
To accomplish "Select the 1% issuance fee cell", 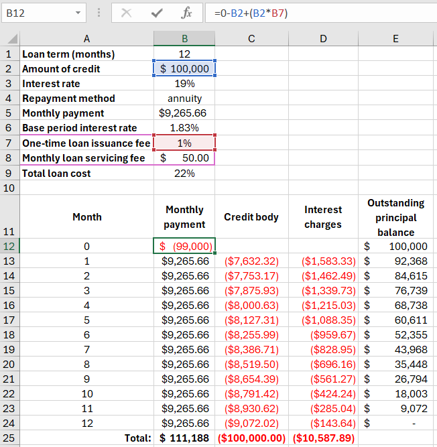I will point(184,143).
